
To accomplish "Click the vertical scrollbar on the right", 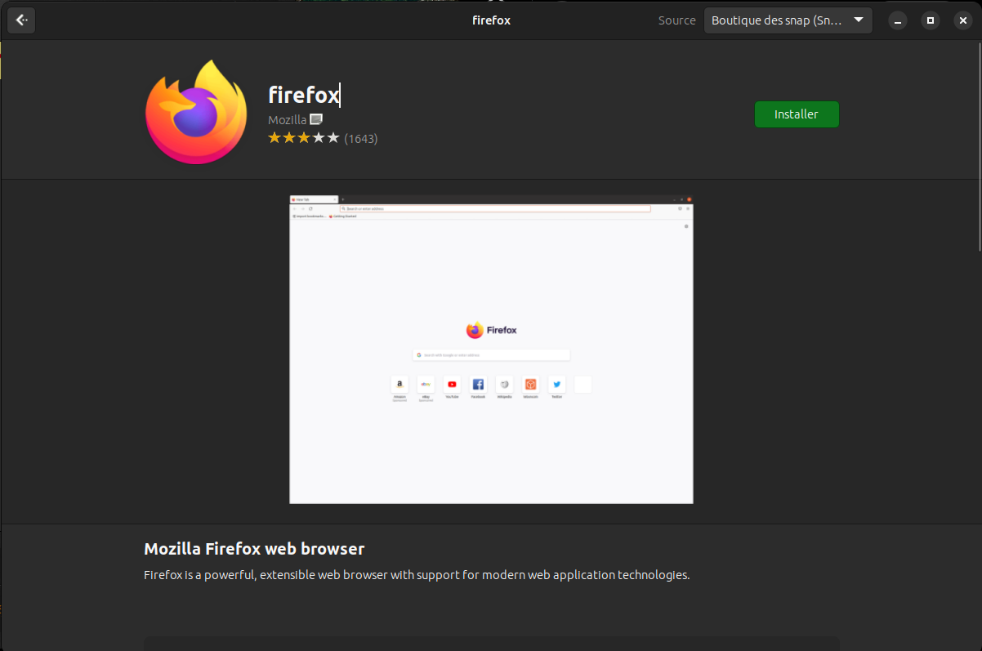I will (x=979, y=147).
